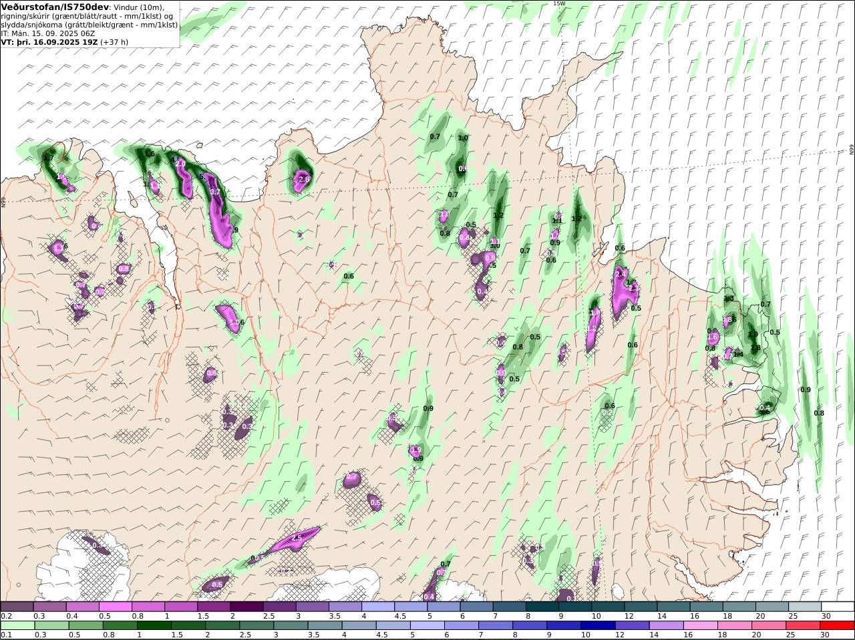Viewport: 855px width, 640px height.
Task: Click the Veðurstofan/IS750dev title text
Action: tap(55, 7)
